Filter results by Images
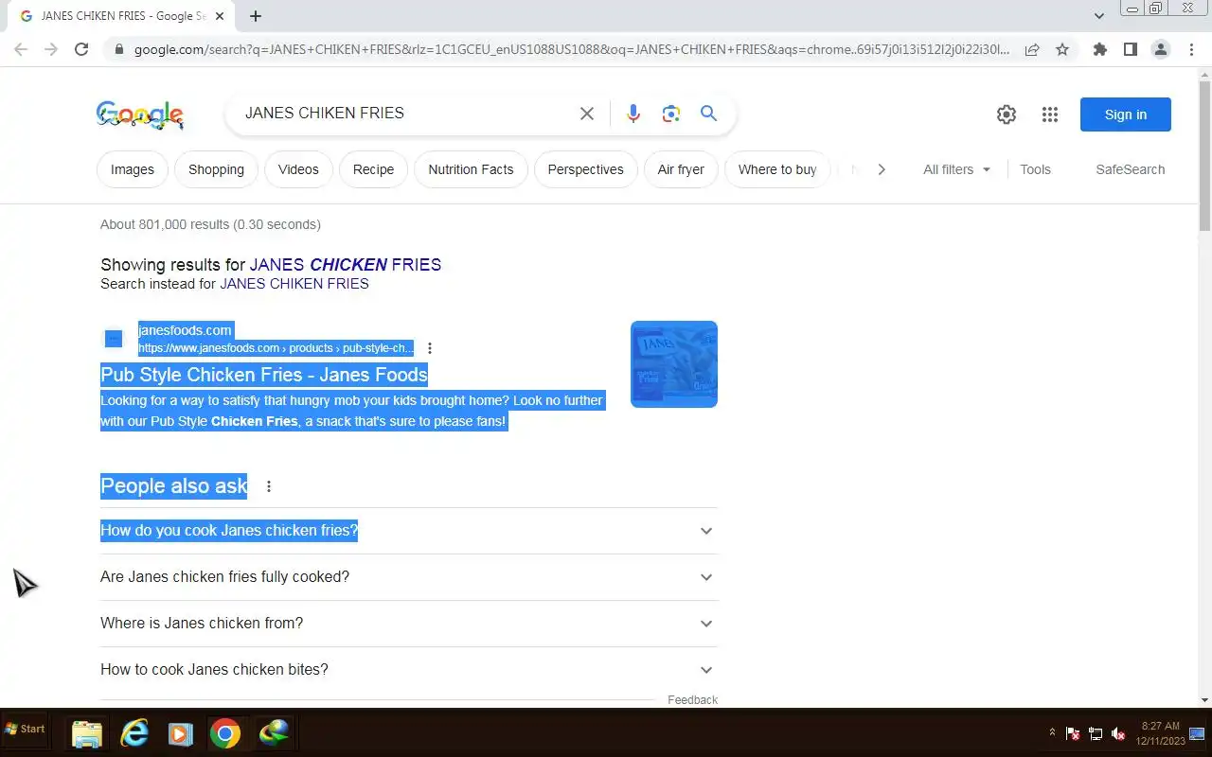The height and width of the screenshot is (757, 1212). pos(133,169)
